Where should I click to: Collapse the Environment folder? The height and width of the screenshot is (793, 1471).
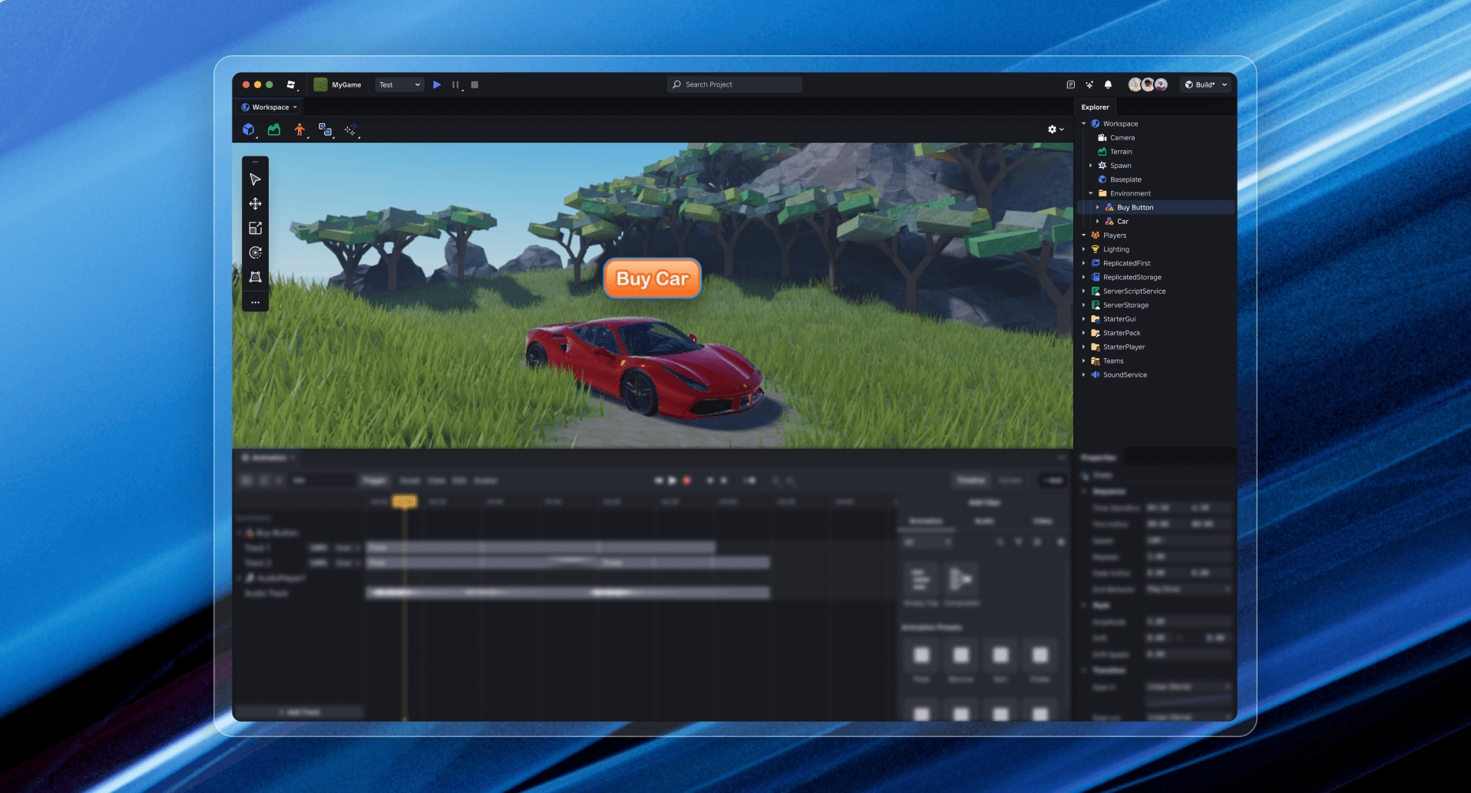(1091, 193)
